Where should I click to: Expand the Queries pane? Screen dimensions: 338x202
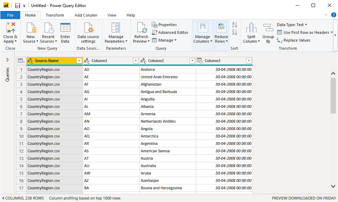[7, 60]
